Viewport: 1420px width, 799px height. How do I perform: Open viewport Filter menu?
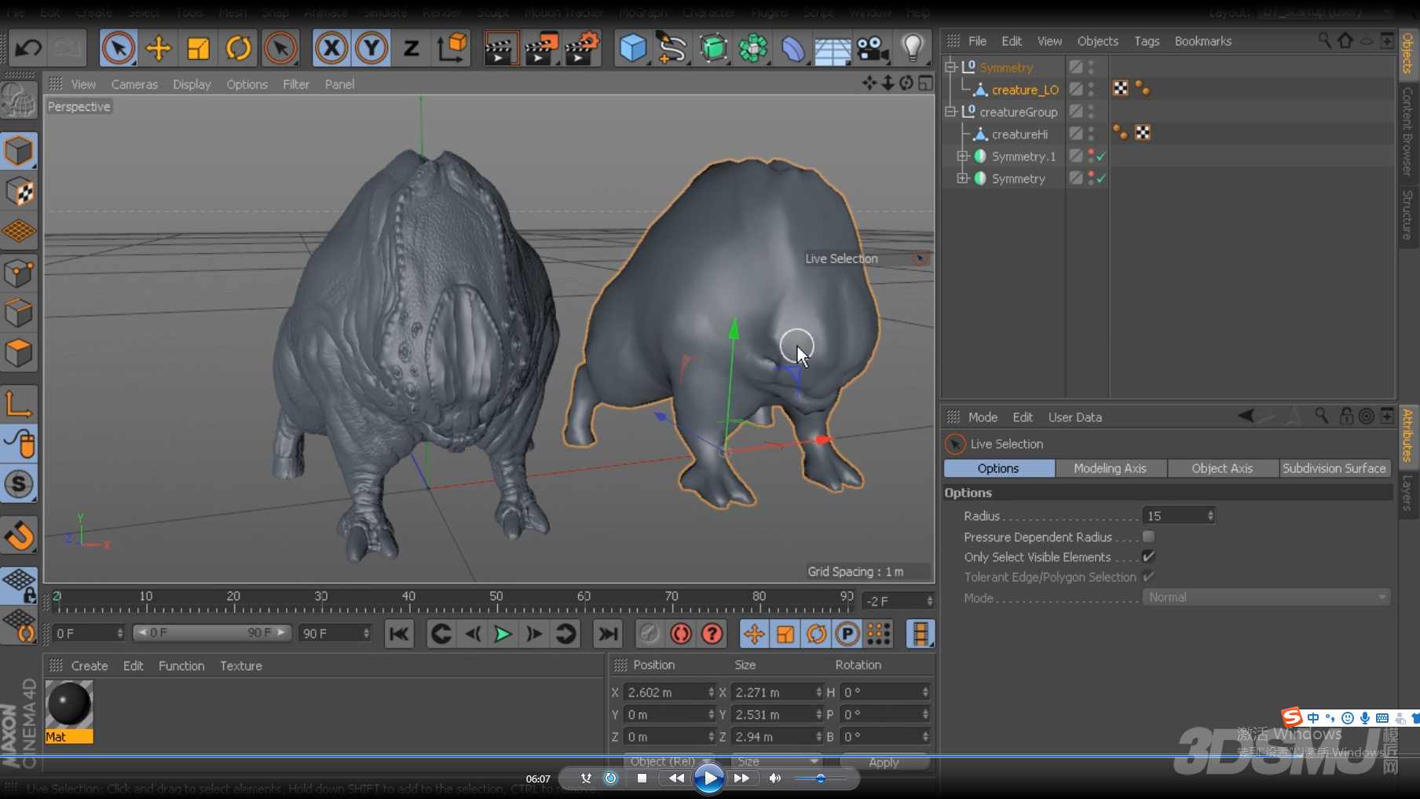point(296,84)
